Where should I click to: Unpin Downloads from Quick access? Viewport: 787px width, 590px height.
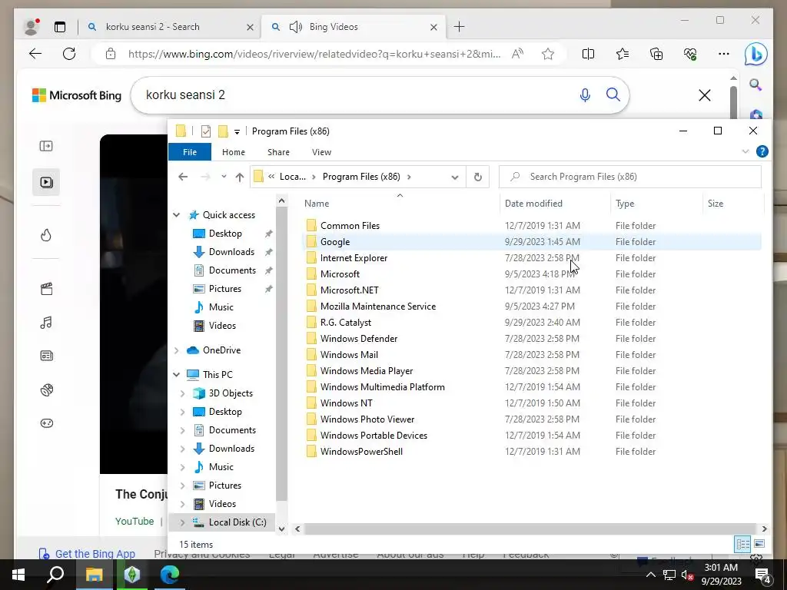[x=268, y=252]
